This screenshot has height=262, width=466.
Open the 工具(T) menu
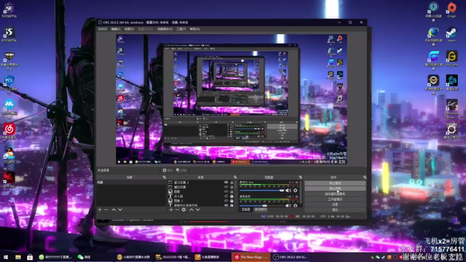181,29
